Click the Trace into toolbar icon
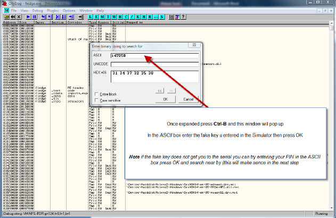 click(x=58, y=16)
